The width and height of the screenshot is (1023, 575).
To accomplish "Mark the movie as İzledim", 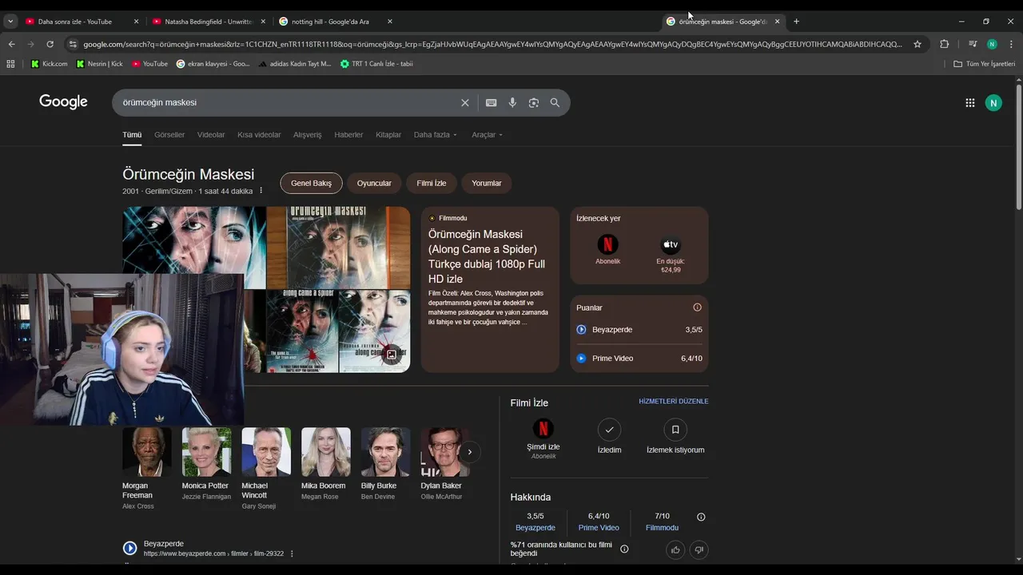I will pos(609,430).
